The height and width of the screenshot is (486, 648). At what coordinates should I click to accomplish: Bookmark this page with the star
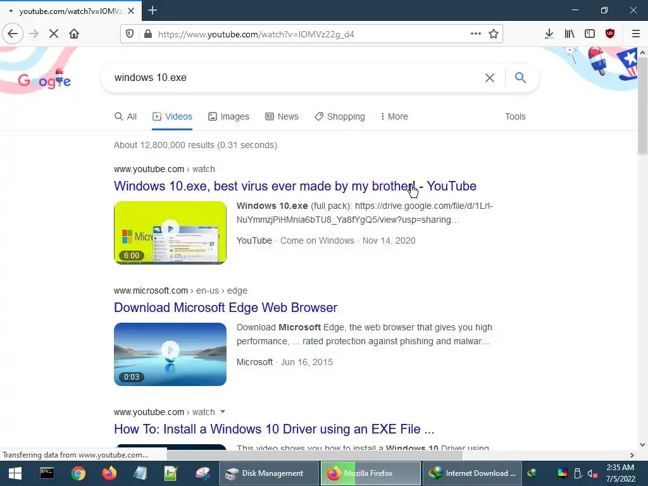coord(494,34)
